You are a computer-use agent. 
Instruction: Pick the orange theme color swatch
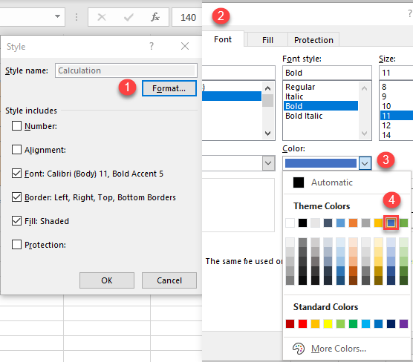[354, 223]
